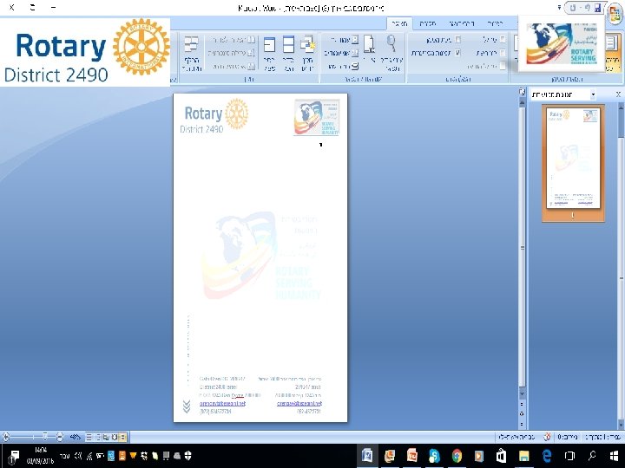This screenshot has width=625, height=468.
Task: Select the page 1 thumbnail
Action: point(573,158)
